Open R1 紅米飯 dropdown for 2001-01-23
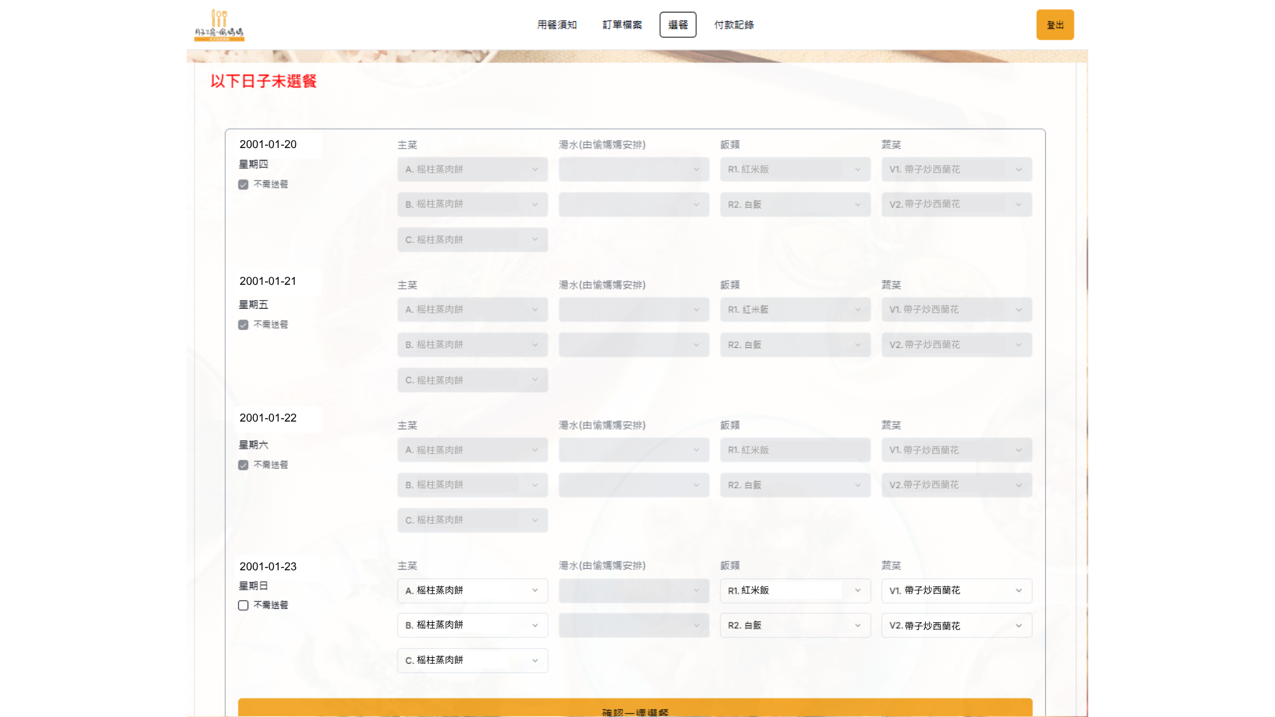Image resolution: width=1275 pixels, height=717 pixels. [x=795, y=590]
